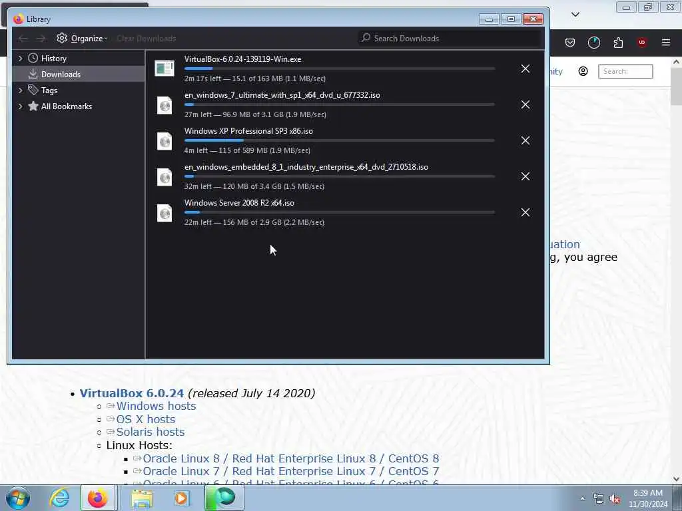682x511 pixels.
Task: Click the Library forward arrow
Action: [x=41, y=39]
